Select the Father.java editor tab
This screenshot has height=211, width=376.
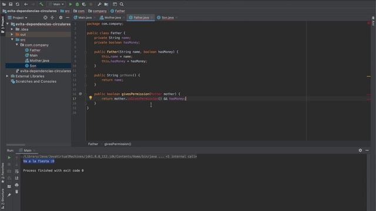coord(141,18)
